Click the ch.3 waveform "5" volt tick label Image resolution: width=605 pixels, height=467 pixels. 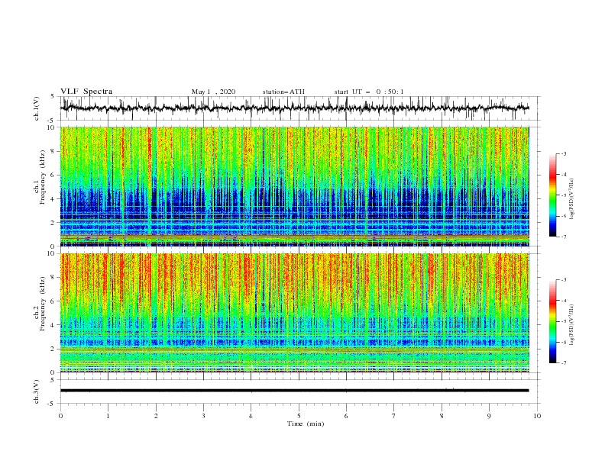coord(53,380)
